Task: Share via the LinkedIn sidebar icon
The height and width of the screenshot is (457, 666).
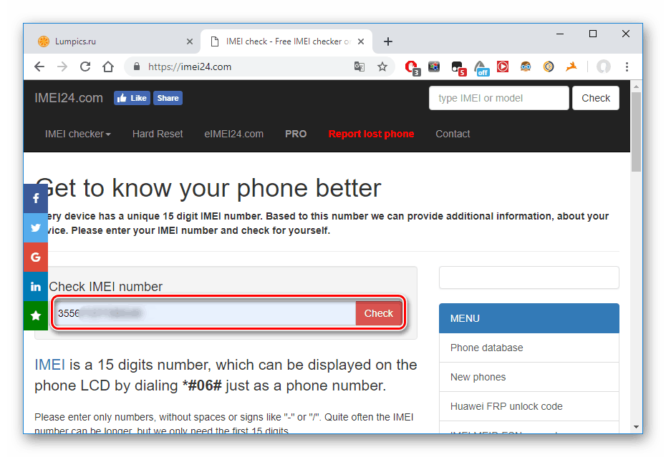Action: point(36,286)
